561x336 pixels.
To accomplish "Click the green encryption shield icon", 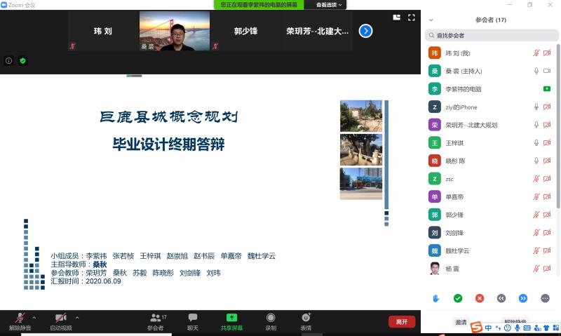I will 22,61.
